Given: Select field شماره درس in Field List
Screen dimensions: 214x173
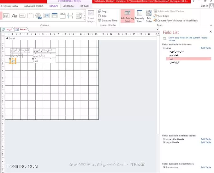Looking at the screenshot, I should pyautogui.click(x=174, y=55).
